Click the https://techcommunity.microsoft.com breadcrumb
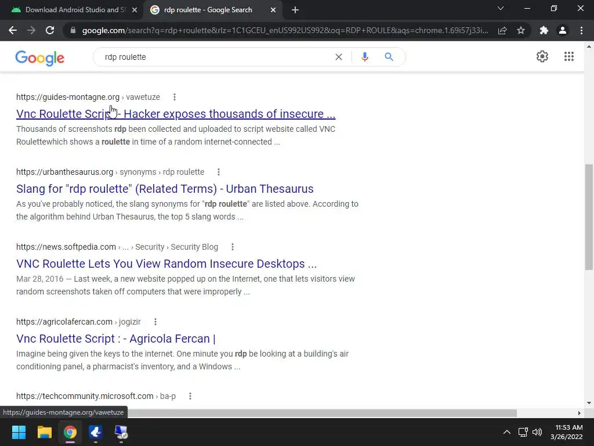Viewport: 594px width, 446px height. [x=85, y=396]
